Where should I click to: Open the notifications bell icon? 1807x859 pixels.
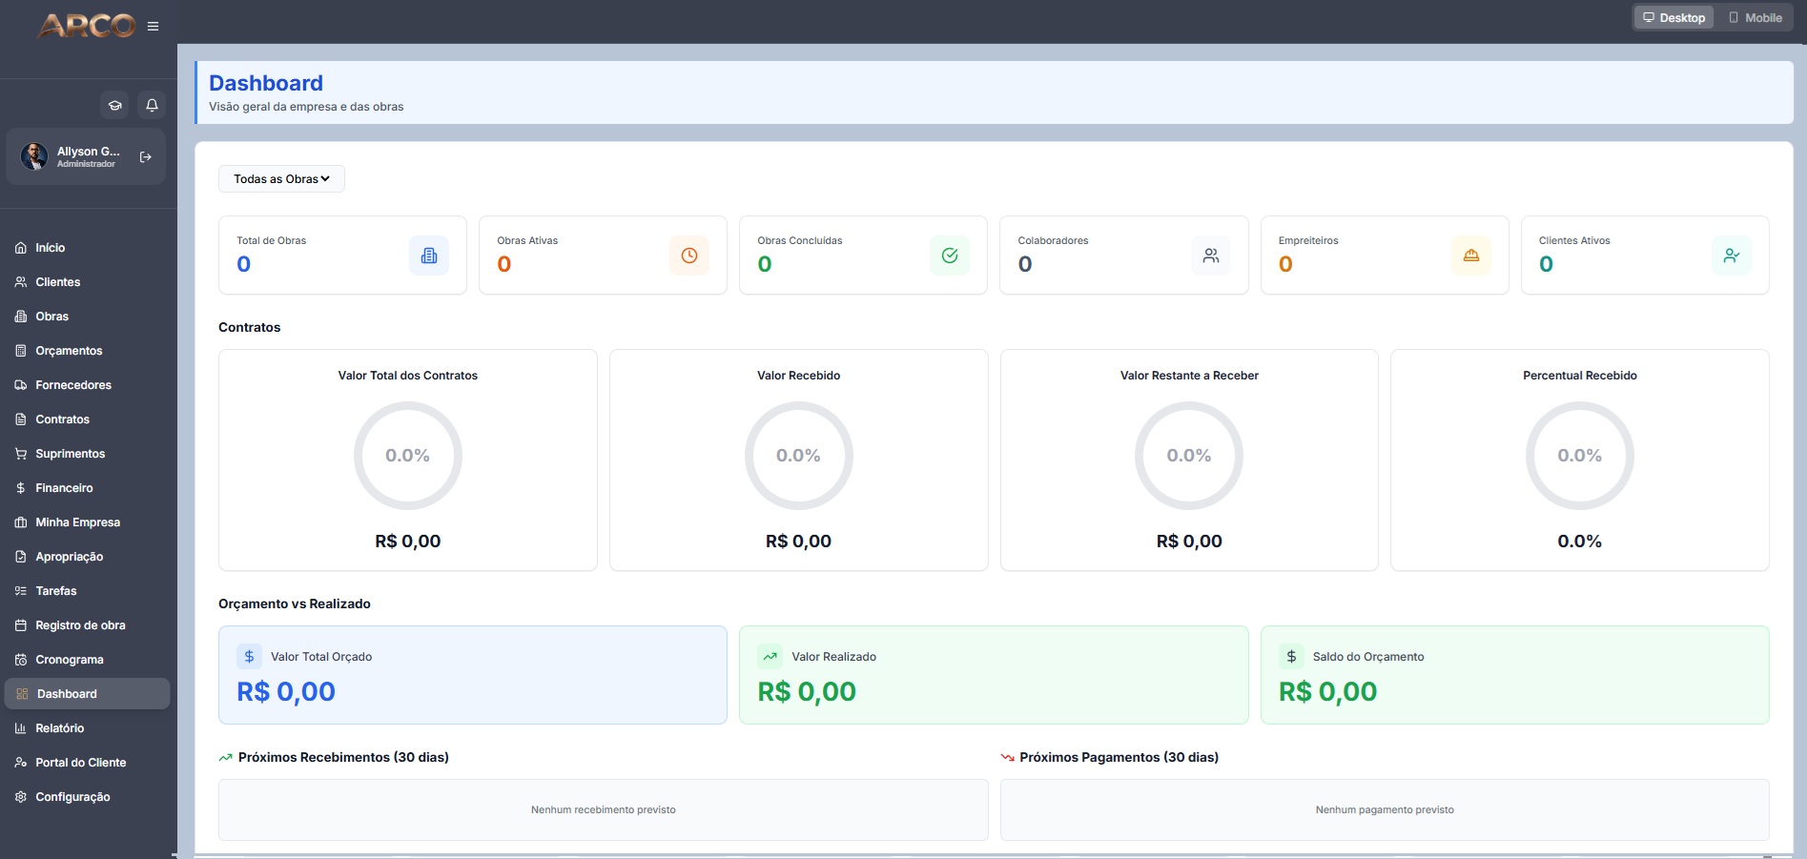point(152,105)
